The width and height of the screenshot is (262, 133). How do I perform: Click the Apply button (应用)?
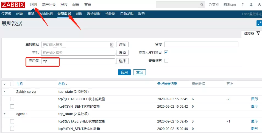click(x=124, y=72)
